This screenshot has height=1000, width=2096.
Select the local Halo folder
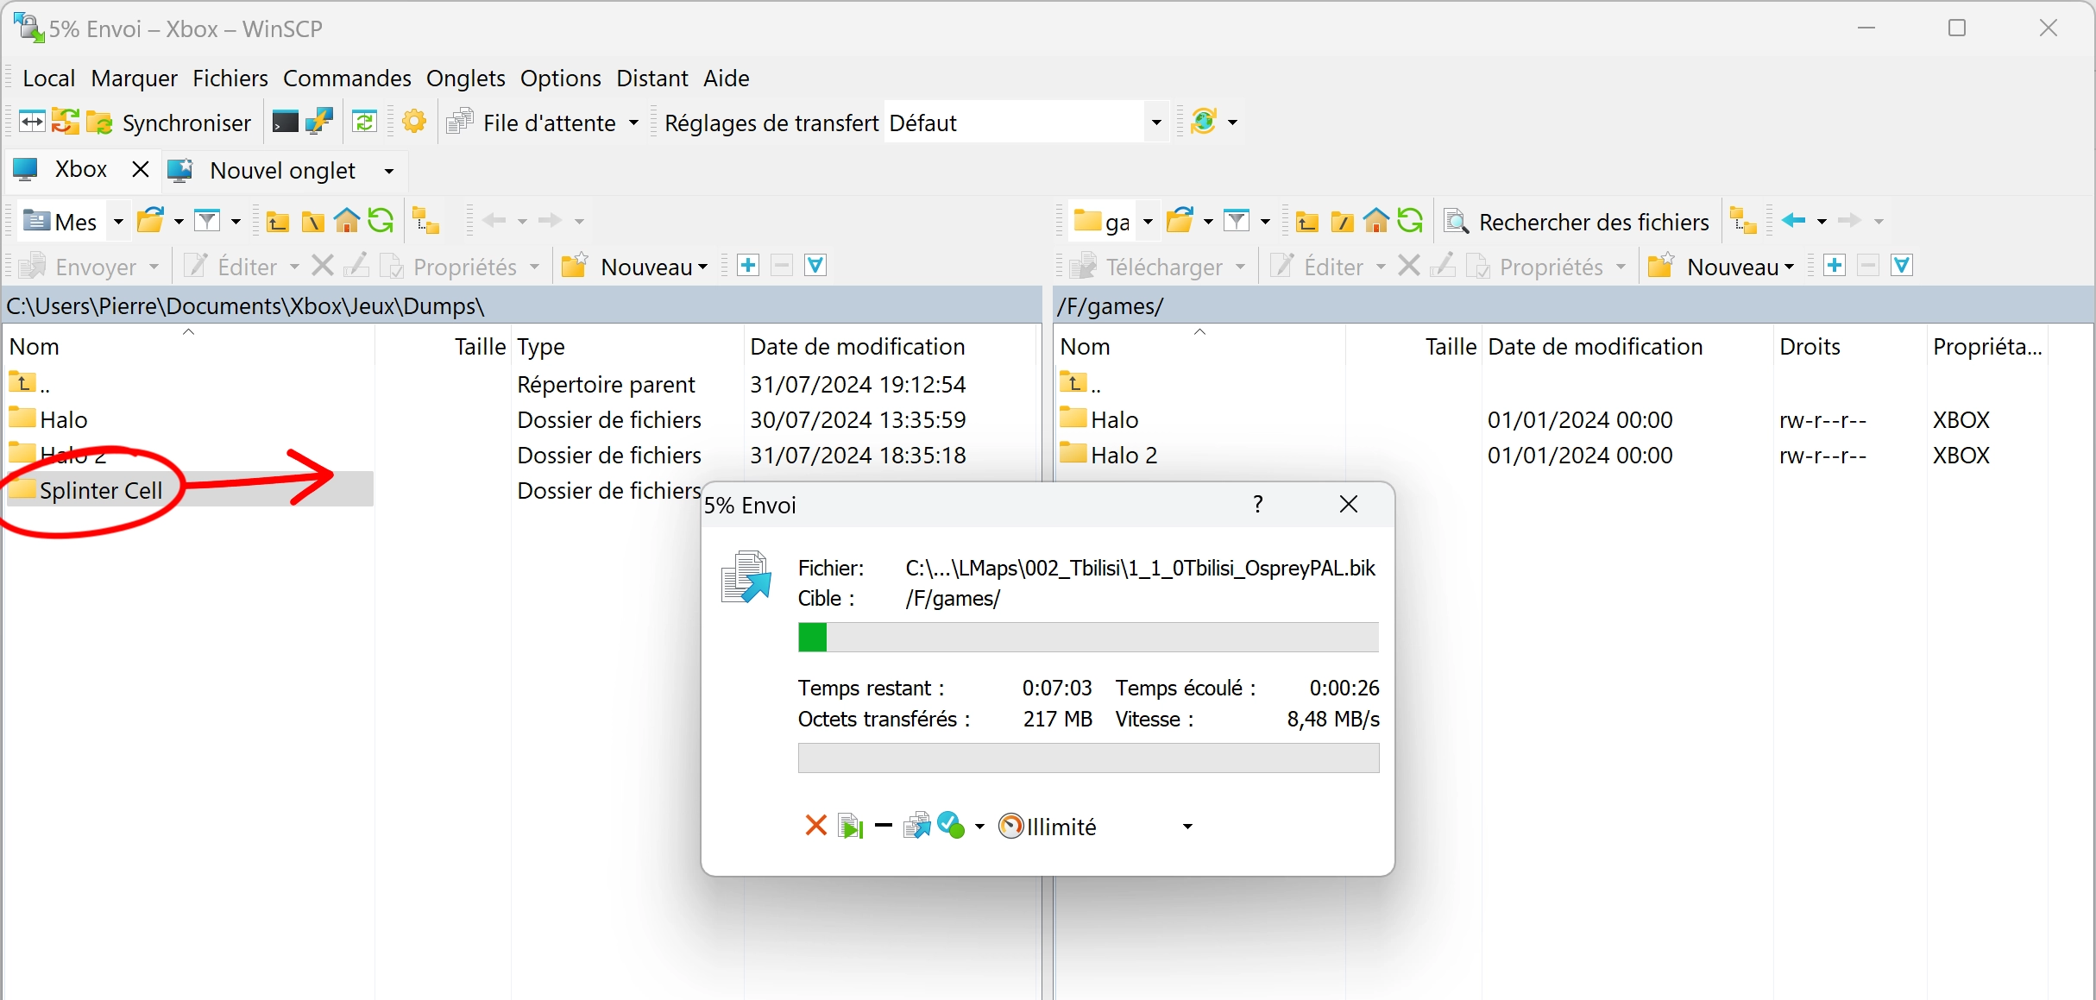(64, 419)
